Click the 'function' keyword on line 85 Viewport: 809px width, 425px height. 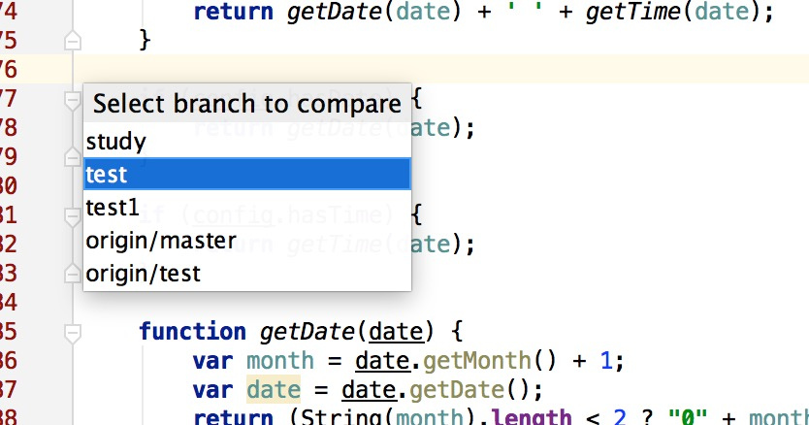[192, 331]
